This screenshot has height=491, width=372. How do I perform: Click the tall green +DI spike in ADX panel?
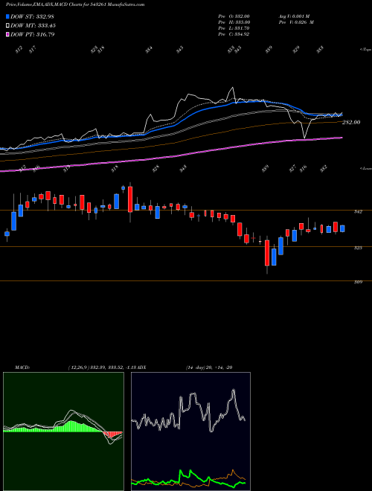pyautogui.click(x=181, y=470)
